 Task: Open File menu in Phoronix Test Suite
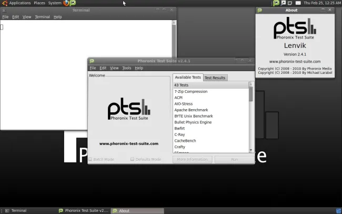pos(93,68)
